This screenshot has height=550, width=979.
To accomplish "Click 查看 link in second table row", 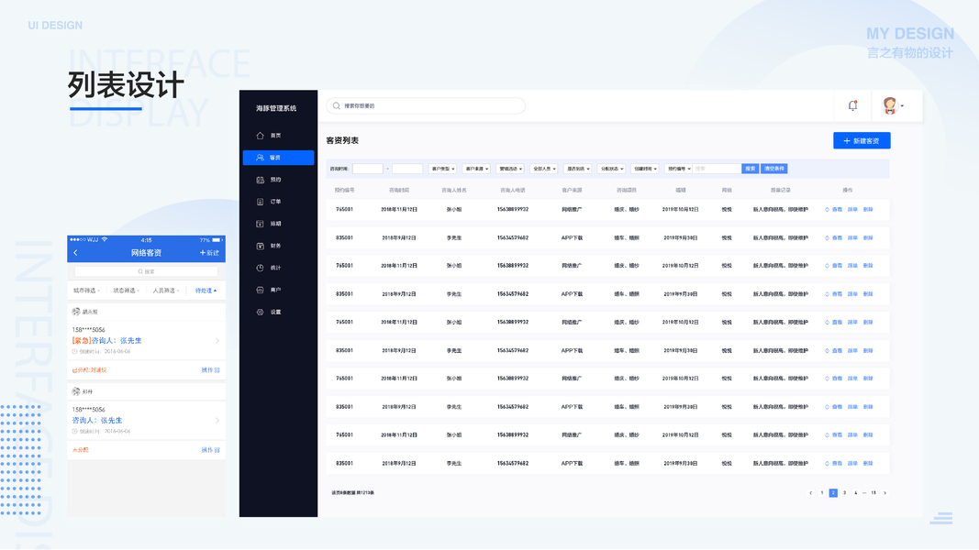I will click(x=837, y=237).
